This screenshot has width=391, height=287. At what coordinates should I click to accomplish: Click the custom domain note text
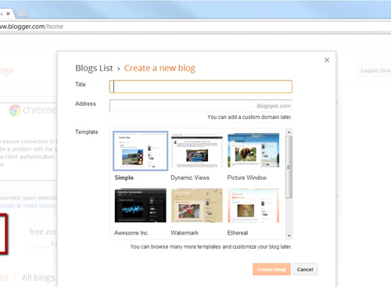click(249, 117)
